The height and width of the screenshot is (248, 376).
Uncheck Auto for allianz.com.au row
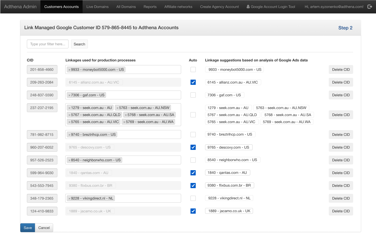pyautogui.click(x=193, y=82)
